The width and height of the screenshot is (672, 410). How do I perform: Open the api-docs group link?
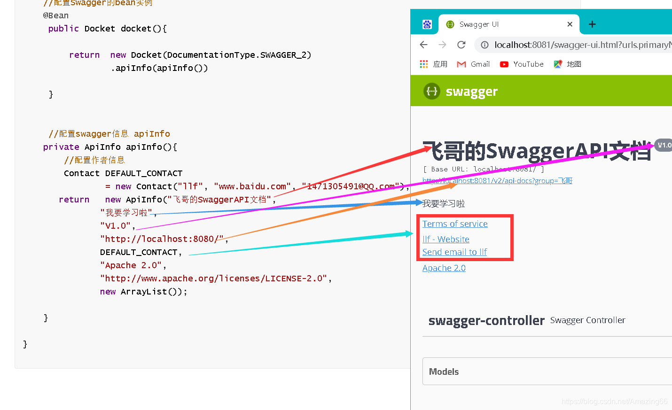click(x=497, y=181)
